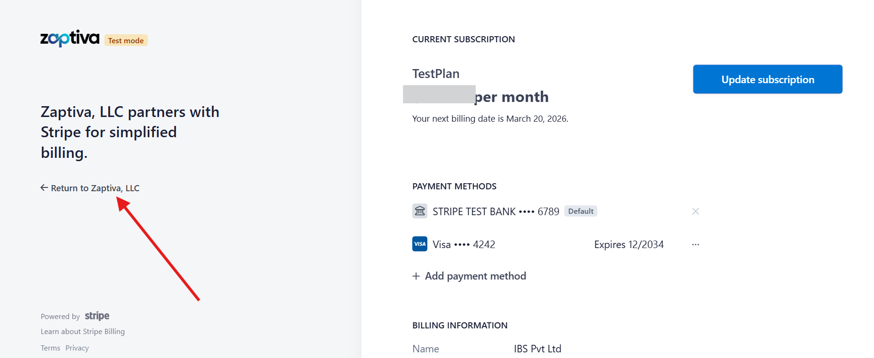Viewport: 874px width, 358px height.
Task: Click the Add payment method text
Action: coord(475,276)
